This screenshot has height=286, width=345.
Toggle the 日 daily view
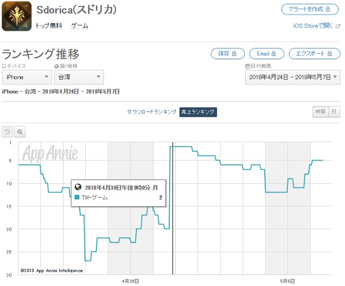tap(334, 111)
